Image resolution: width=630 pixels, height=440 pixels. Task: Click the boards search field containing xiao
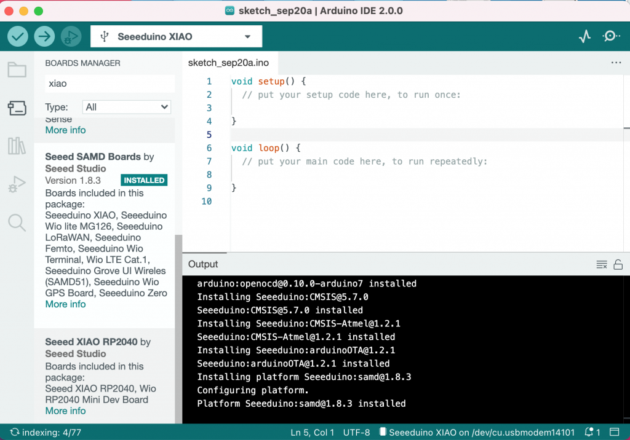click(110, 84)
